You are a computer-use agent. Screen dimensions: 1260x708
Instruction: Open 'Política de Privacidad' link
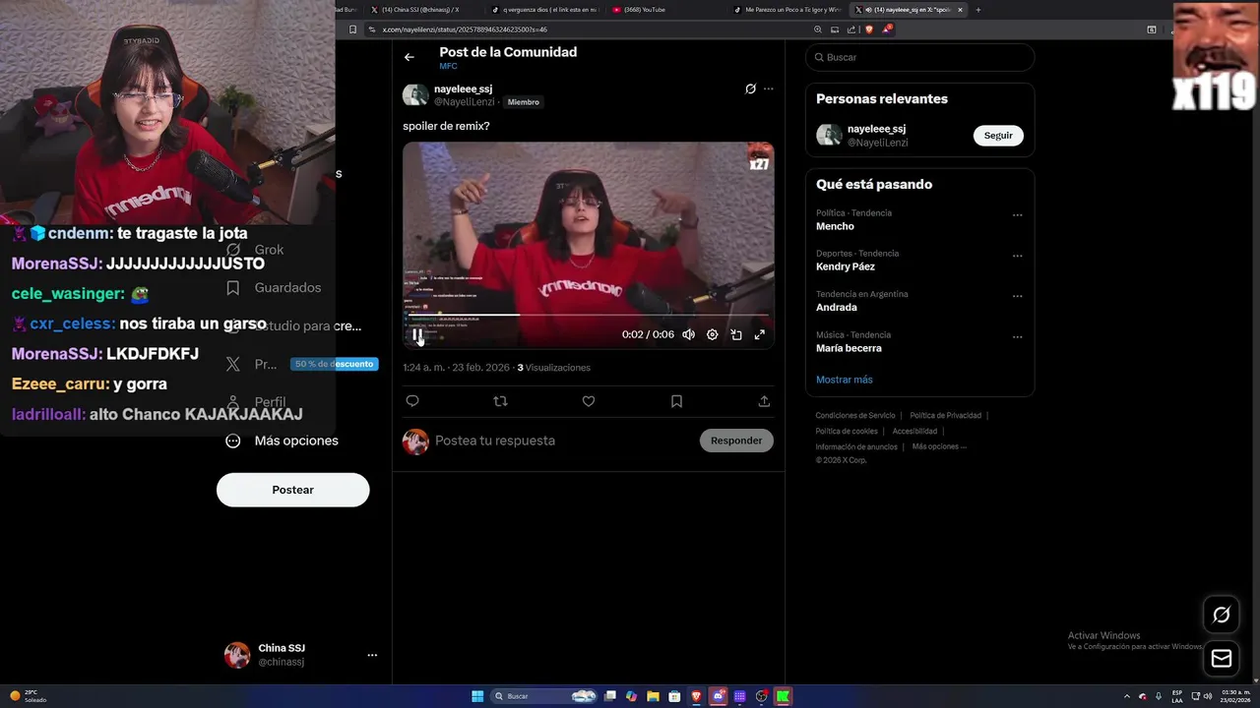(x=945, y=416)
